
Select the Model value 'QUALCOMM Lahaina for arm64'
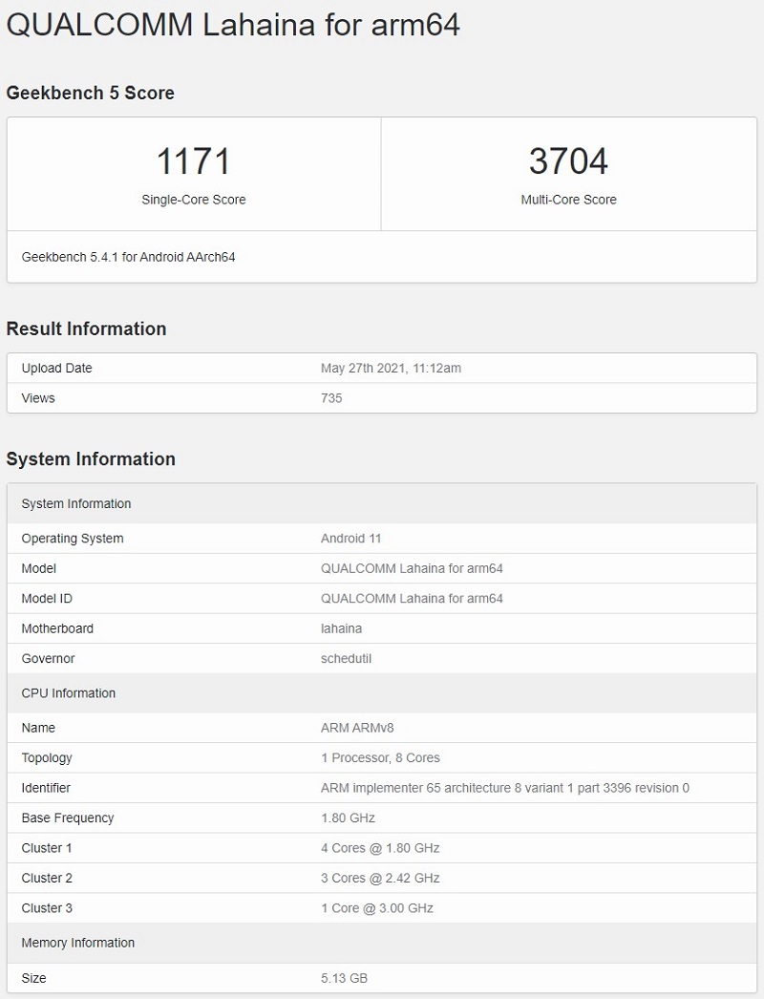[x=412, y=568]
